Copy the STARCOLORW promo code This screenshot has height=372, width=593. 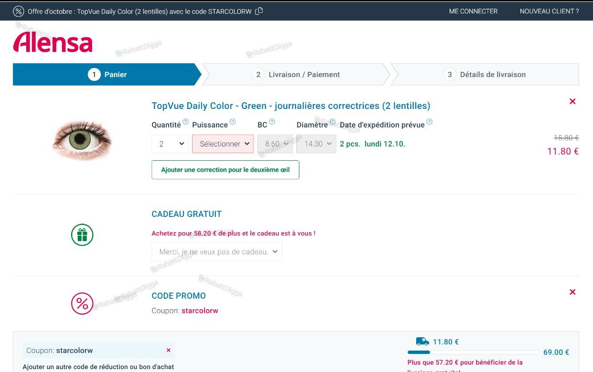259,11
